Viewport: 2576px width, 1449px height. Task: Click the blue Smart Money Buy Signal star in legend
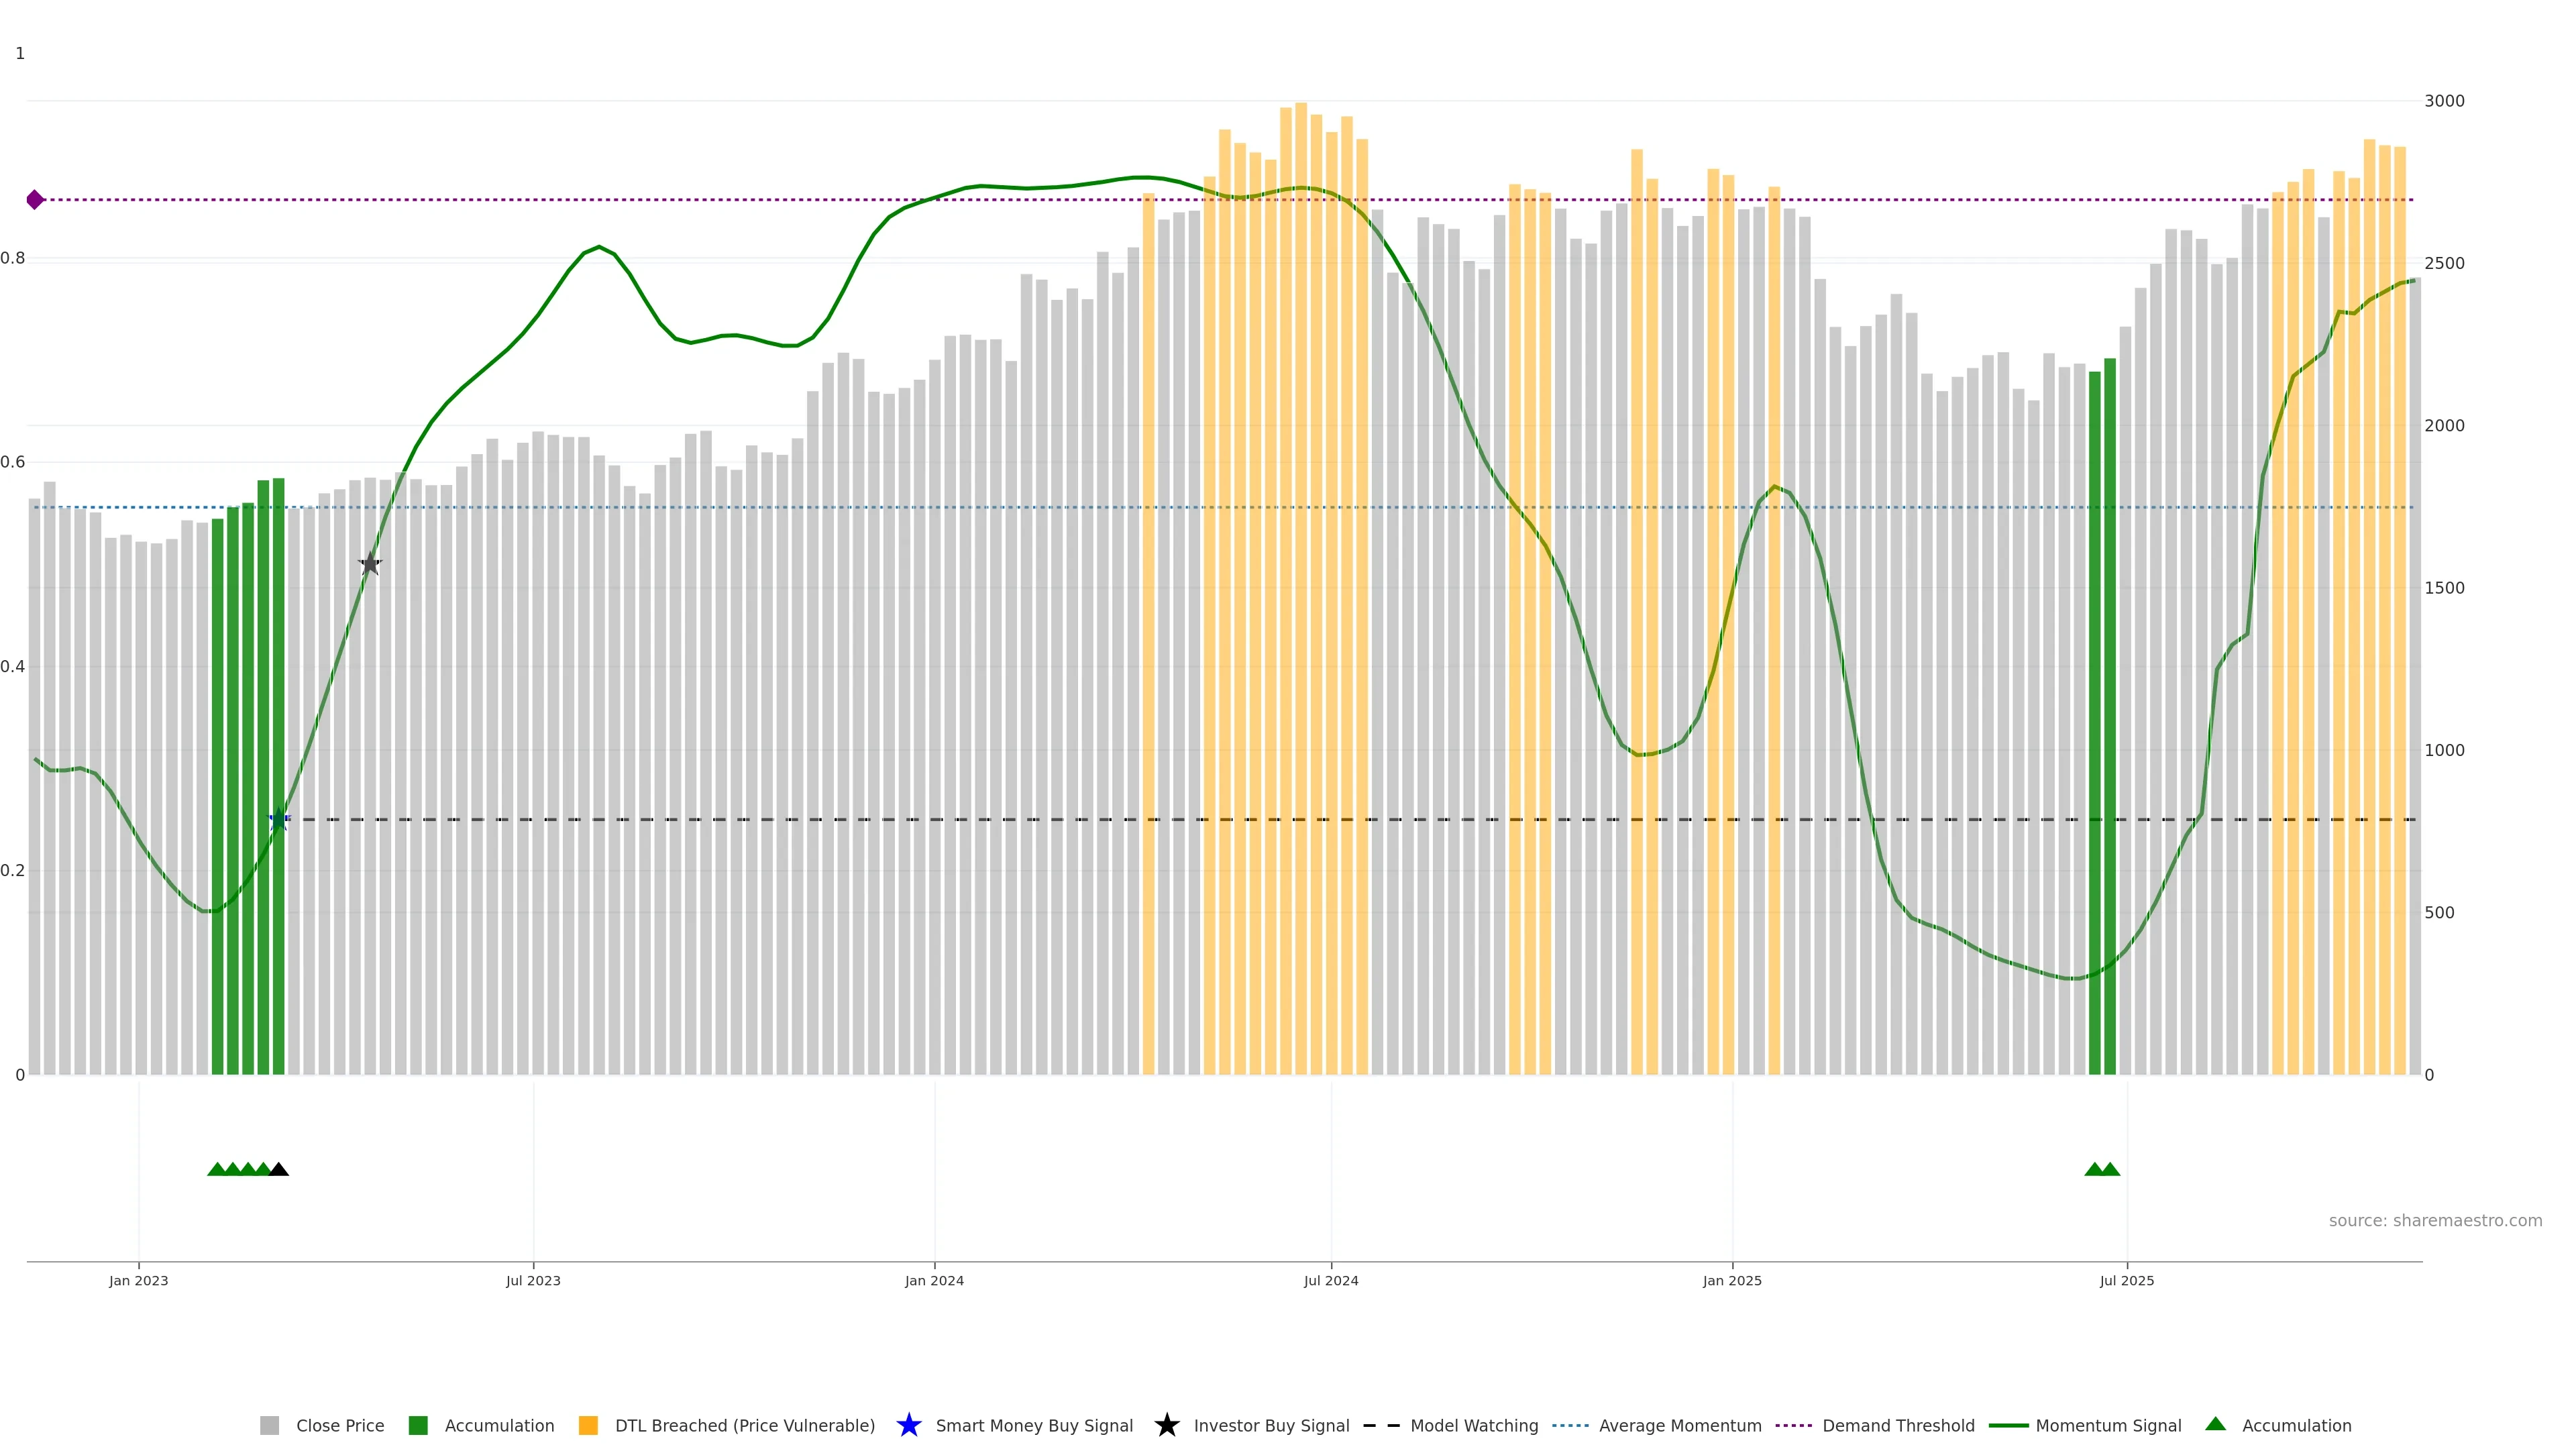coord(908,1425)
